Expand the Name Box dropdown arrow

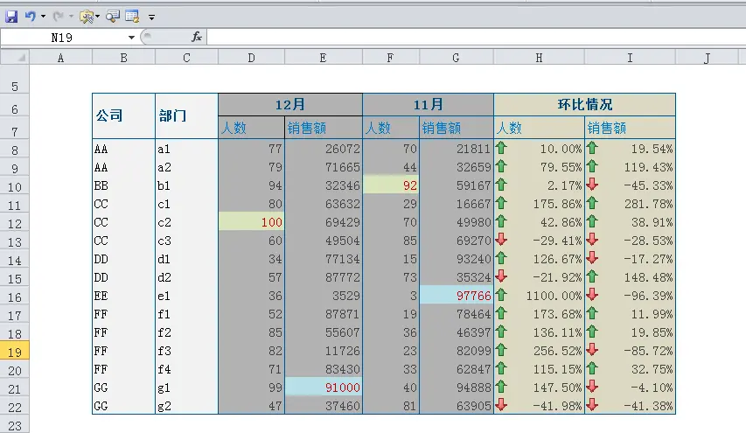[132, 37]
